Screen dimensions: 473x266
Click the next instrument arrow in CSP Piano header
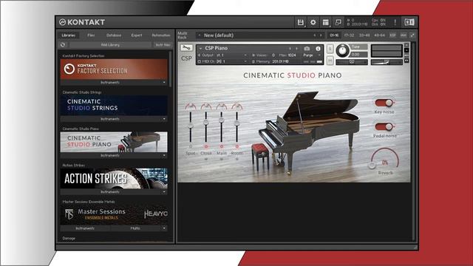point(296,49)
